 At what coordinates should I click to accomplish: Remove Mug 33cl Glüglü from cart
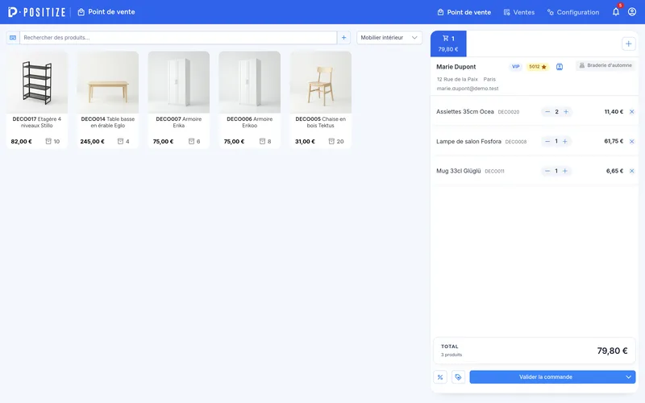click(632, 171)
